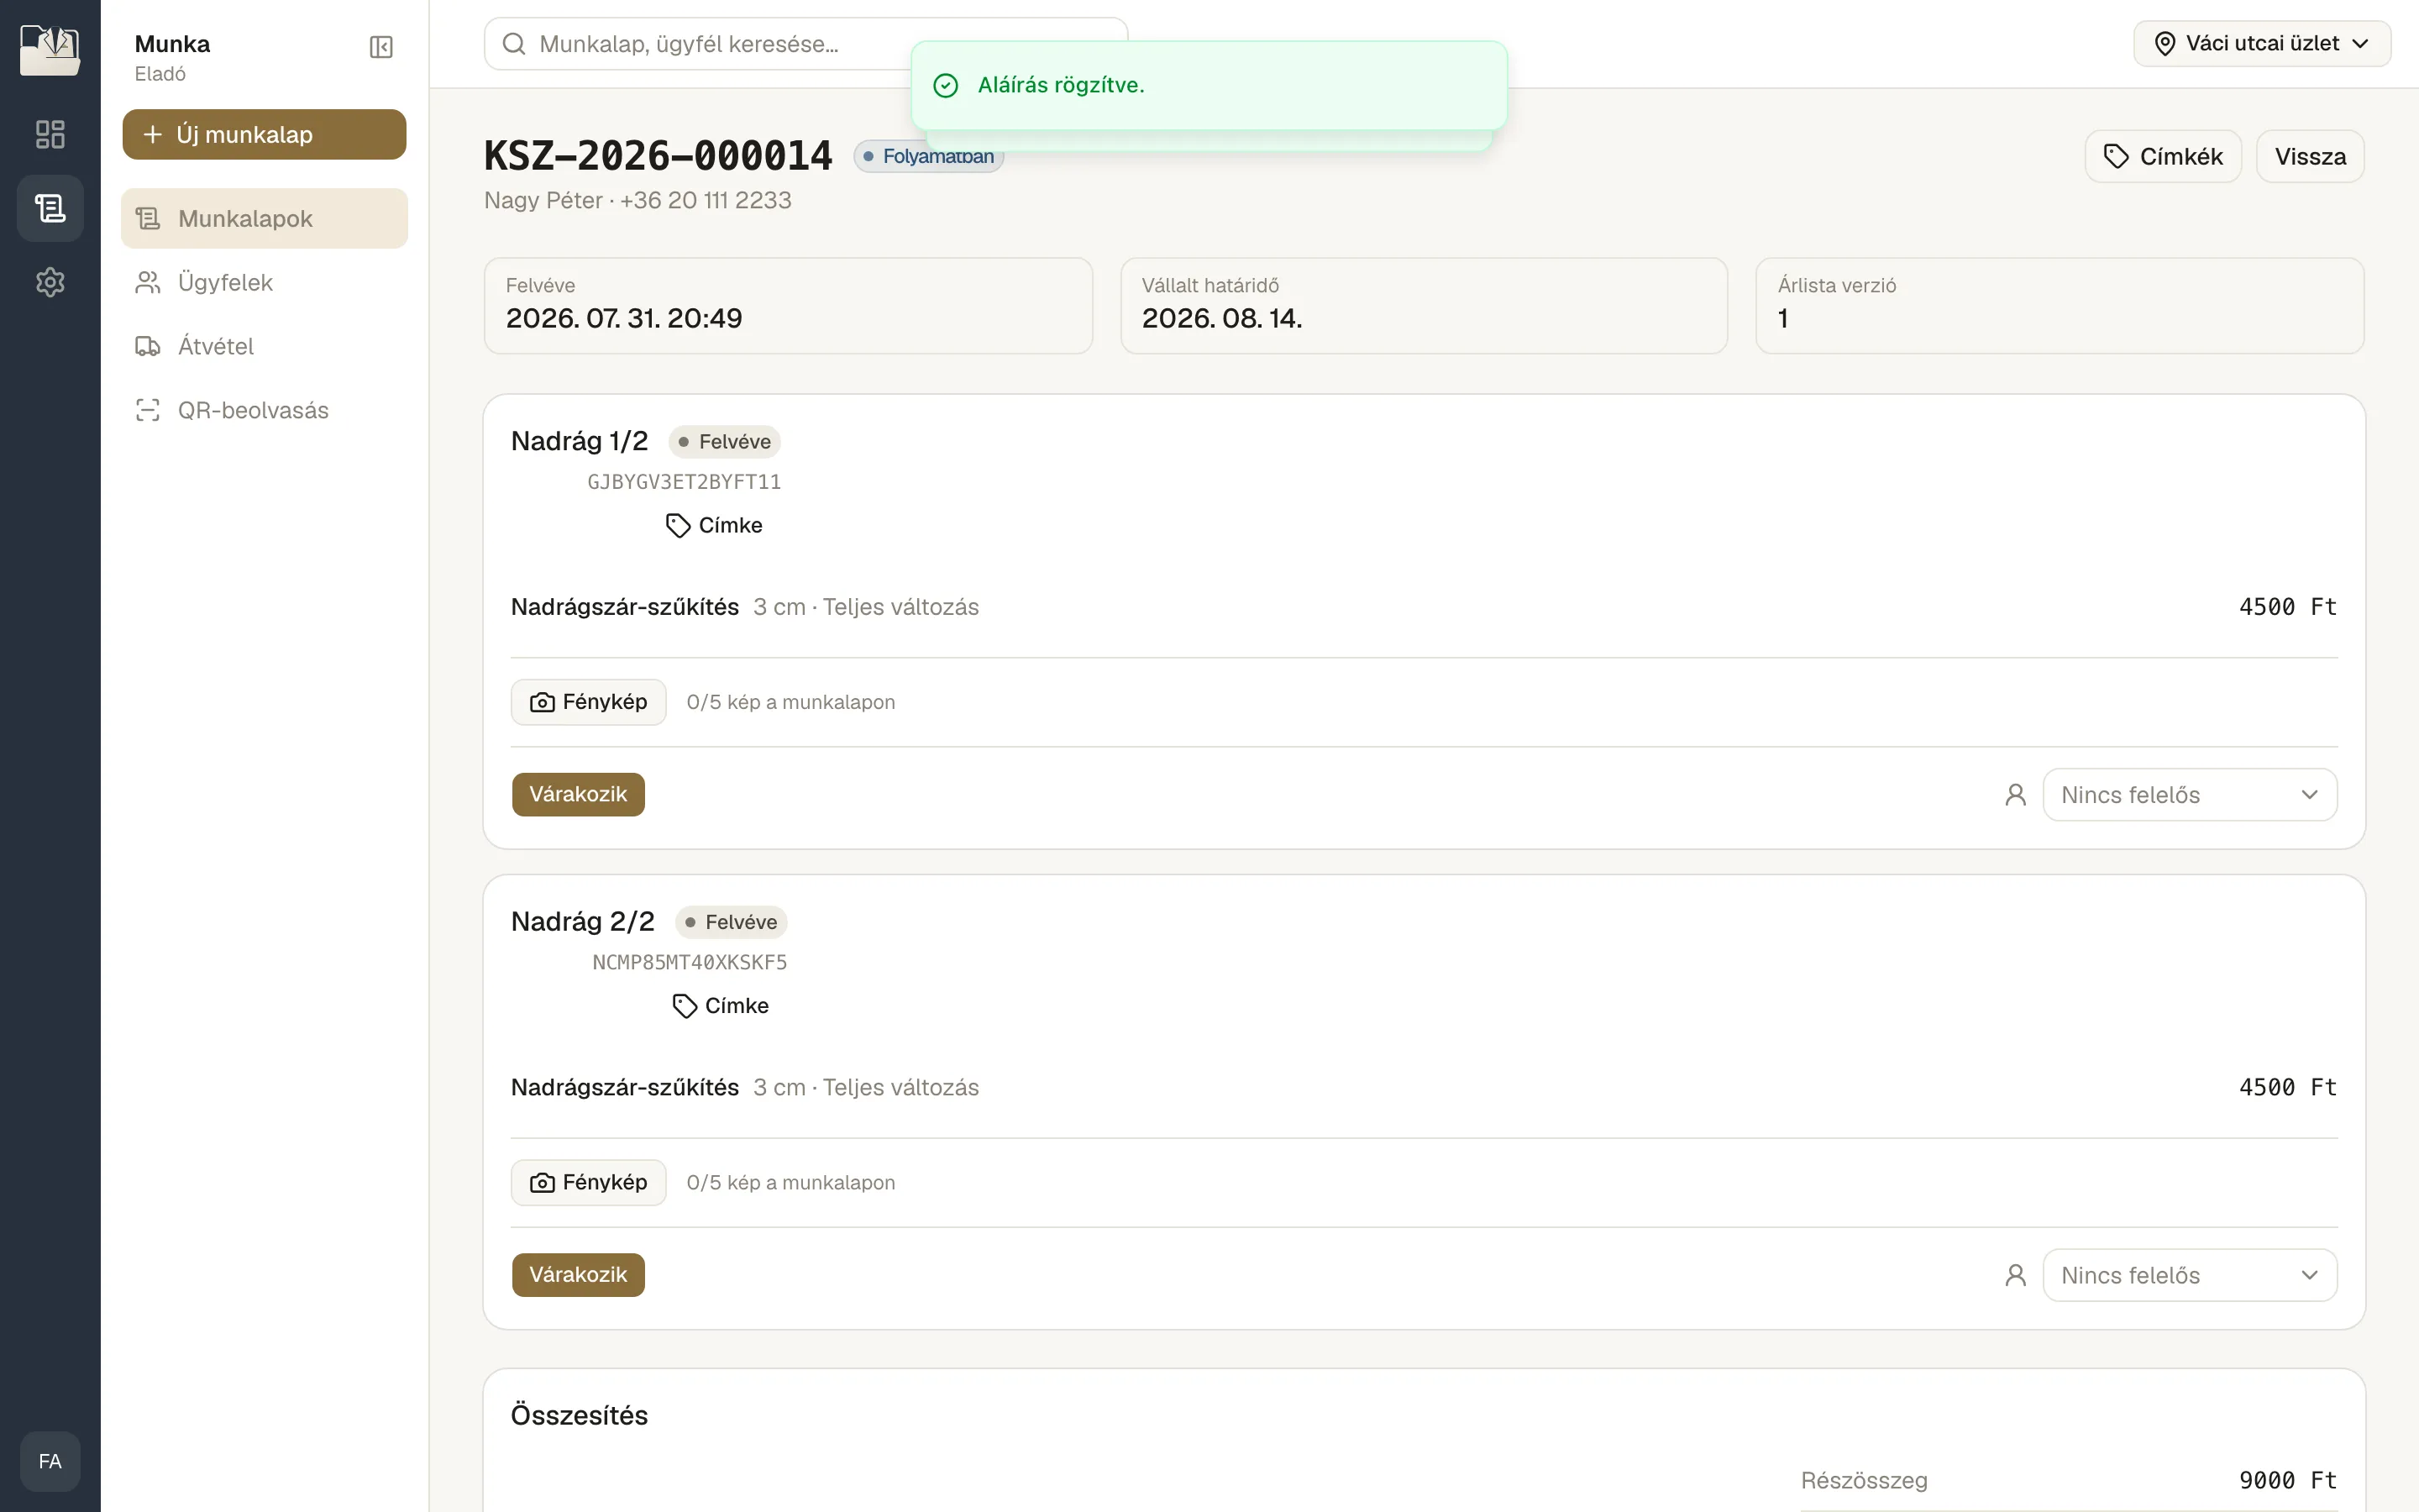Open the dashboard grid icon

[50, 134]
